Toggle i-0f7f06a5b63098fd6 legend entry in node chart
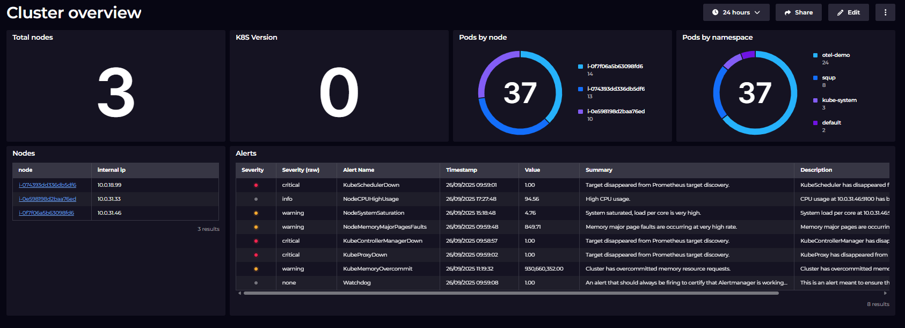This screenshot has height=328, width=905. pos(615,67)
